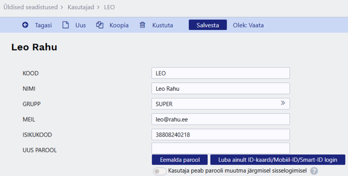The height and width of the screenshot is (176, 348).
Task: Toggle forced password change on next login
Action: tap(159, 171)
